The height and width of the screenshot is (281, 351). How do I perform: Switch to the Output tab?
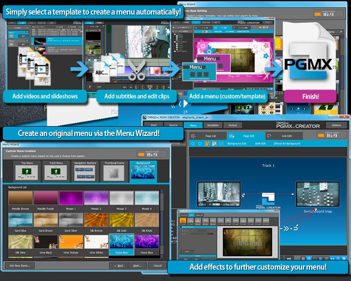pyautogui.click(x=232, y=125)
